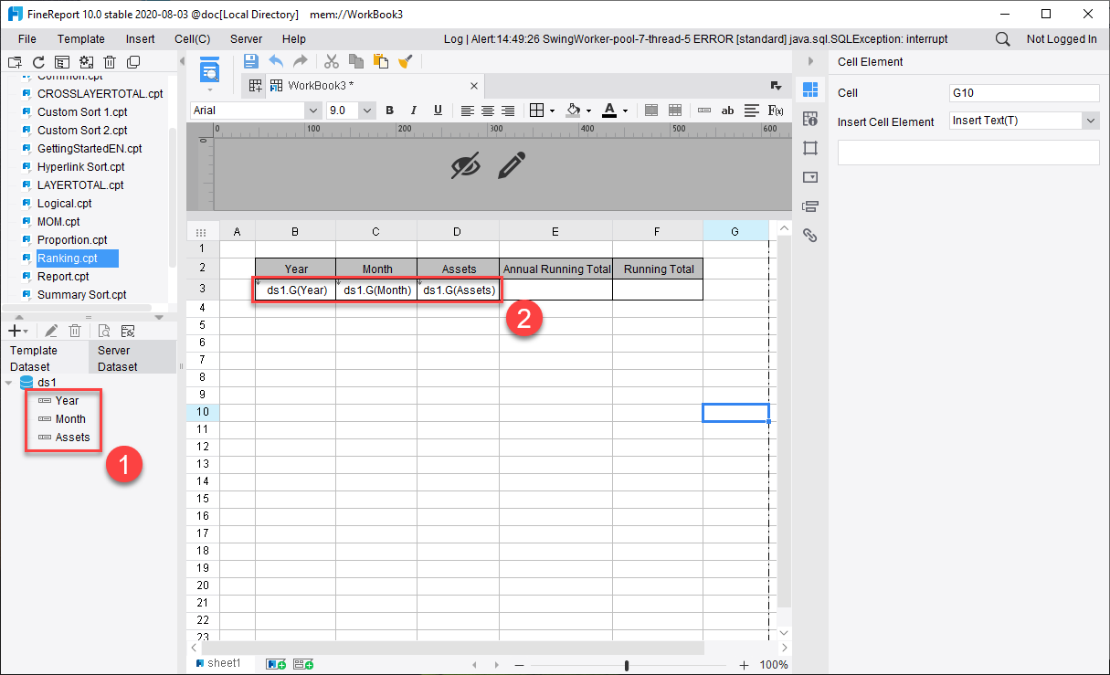Cut selection with scissors icon
The height and width of the screenshot is (675, 1110).
click(x=332, y=61)
